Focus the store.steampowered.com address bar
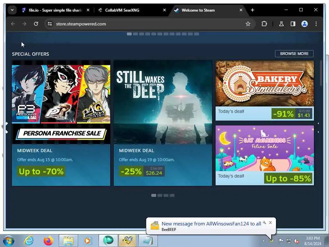This screenshot has width=329, height=247. (x=150, y=24)
